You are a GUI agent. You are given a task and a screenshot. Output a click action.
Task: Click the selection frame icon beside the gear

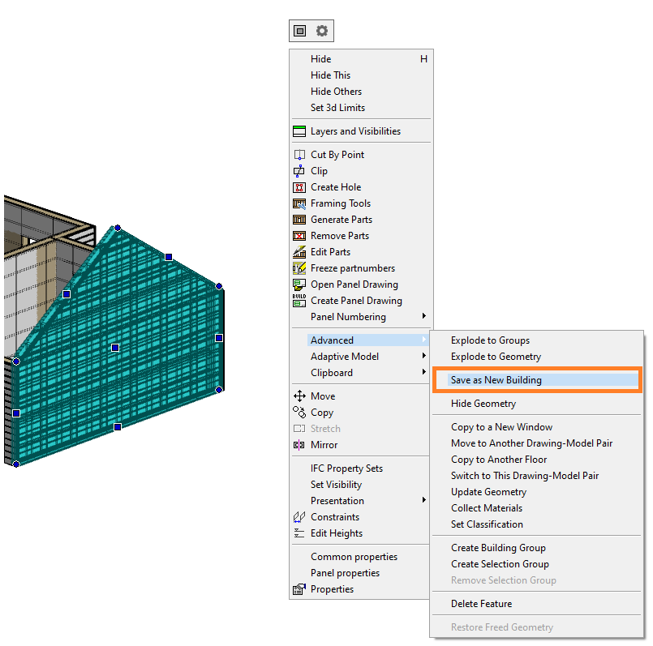pos(300,31)
